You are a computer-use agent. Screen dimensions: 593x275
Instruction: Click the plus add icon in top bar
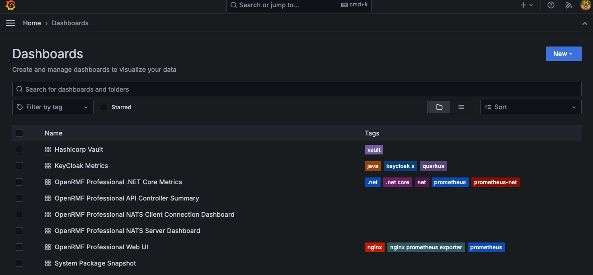[x=523, y=5]
